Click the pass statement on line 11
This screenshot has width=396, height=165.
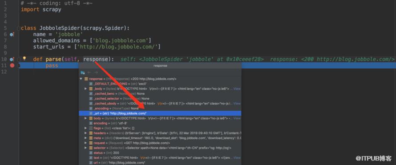click(52, 65)
